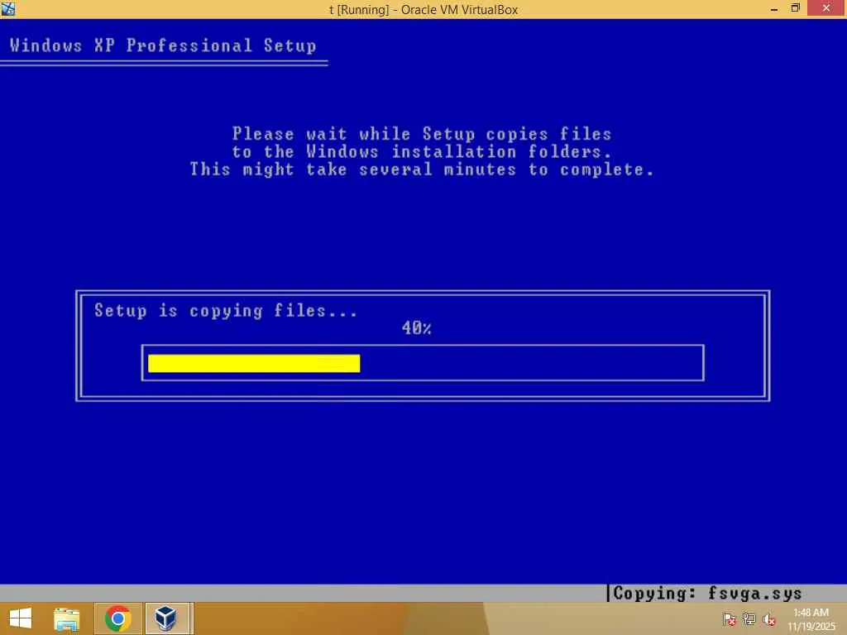Click 'to the Windows installation folders.' line
Screen dimensions: 847x635
(422, 152)
